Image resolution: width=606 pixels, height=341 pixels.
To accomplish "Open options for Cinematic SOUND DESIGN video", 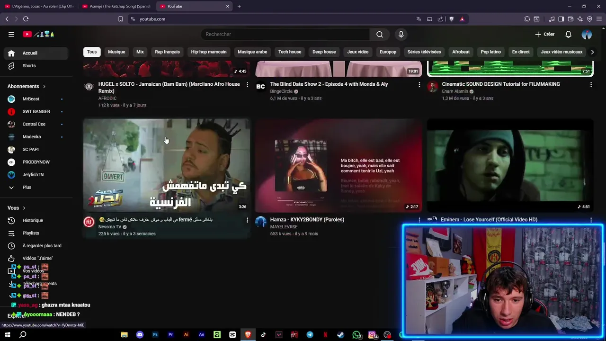I will coord(591,85).
